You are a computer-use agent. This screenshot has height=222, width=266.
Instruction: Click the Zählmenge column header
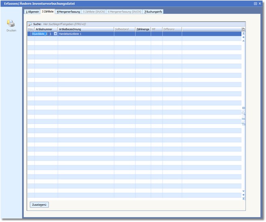pyautogui.click(x=143, y=29)
